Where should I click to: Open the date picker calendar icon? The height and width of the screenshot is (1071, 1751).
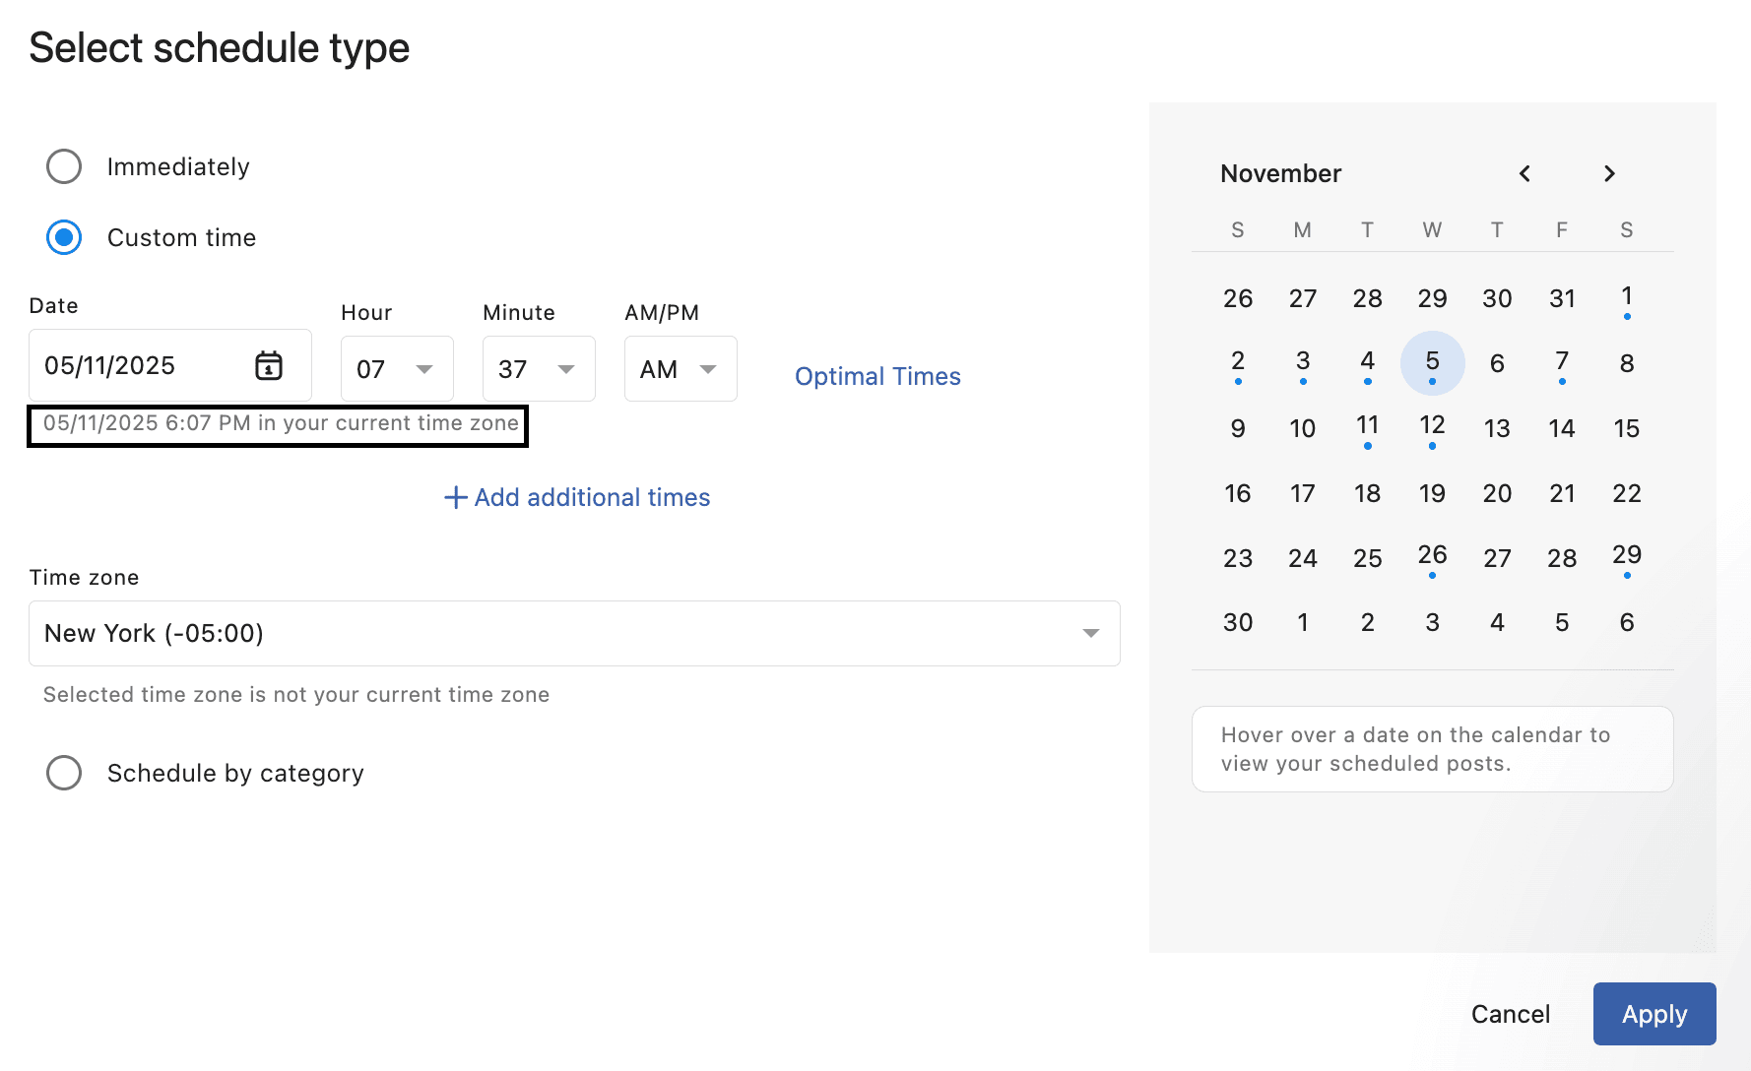pyautogui.click(x=268, y=366)
